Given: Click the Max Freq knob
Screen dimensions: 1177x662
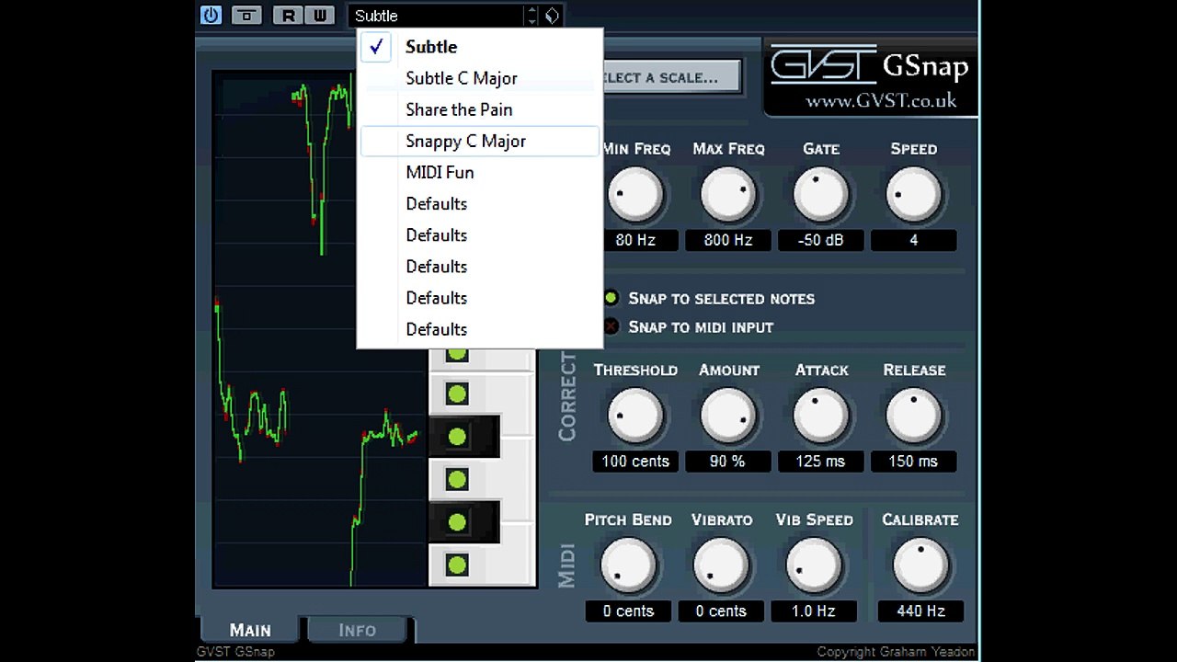Looking at the screenshot, I should point(728,194).
